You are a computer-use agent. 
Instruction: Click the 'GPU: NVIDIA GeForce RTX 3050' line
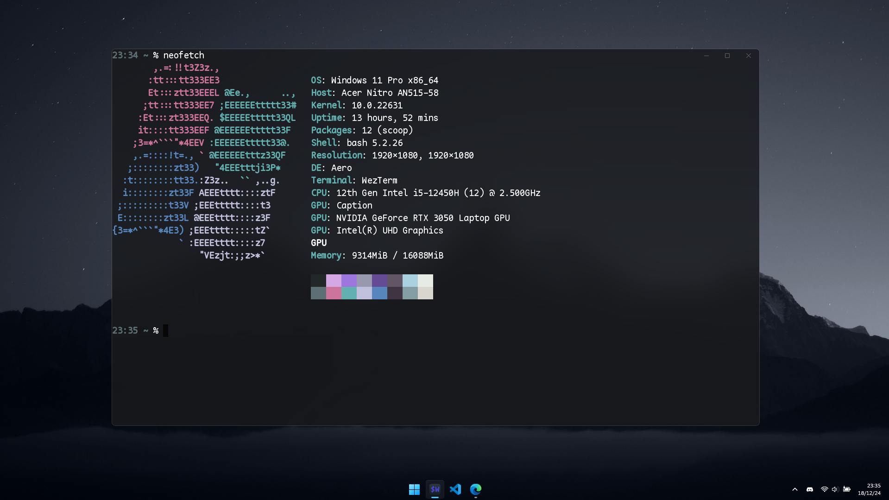(x=410, y=218)
